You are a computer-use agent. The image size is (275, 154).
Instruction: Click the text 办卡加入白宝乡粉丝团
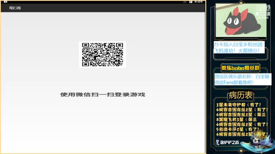click(x=238, y=44)
